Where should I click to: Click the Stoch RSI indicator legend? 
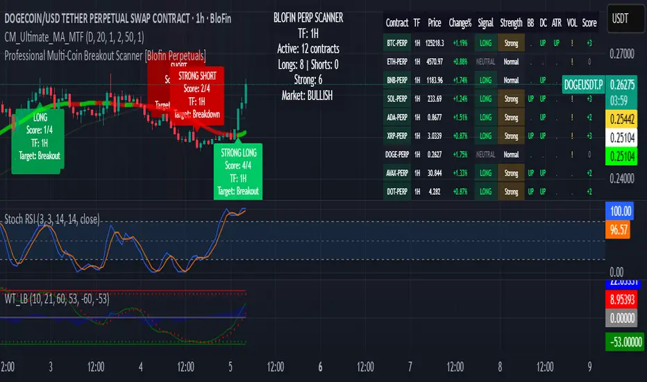[x=52, y=219]
